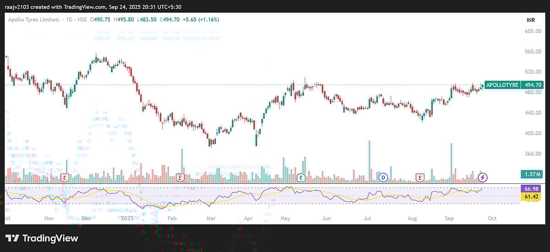The image size is (550, 252).
Task: Click the purple lightning bolt event marker
Action: pos(483,177)
